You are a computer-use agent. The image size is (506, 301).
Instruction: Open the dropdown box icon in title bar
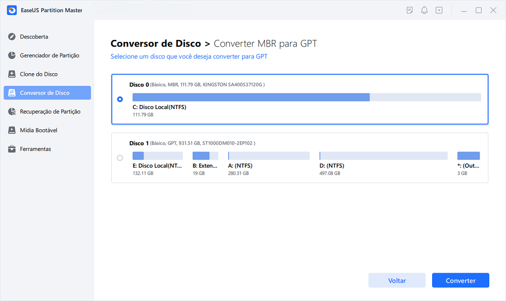(439, 10)
